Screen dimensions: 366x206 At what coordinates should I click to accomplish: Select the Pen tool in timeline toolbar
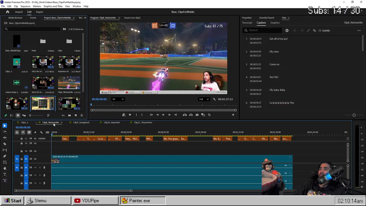(x=5, y=156)
